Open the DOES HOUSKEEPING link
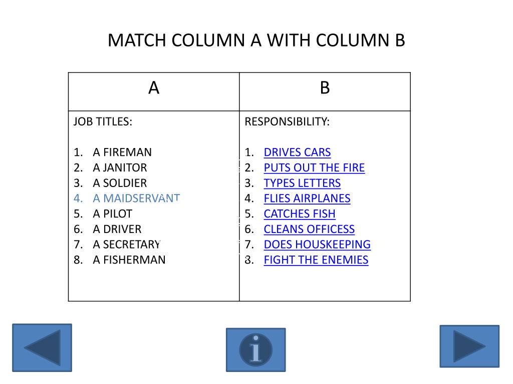The height and width of the screenshot is (384, 513). pyautogui.click(x=317, y=244)
